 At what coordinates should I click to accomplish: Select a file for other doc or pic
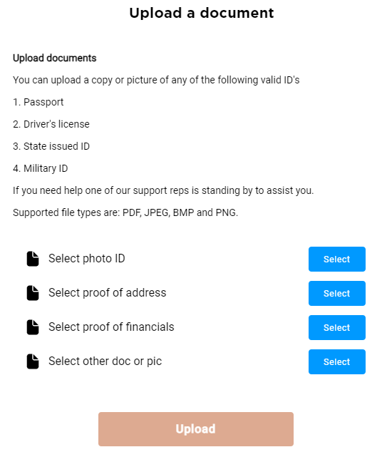point(337,361)
